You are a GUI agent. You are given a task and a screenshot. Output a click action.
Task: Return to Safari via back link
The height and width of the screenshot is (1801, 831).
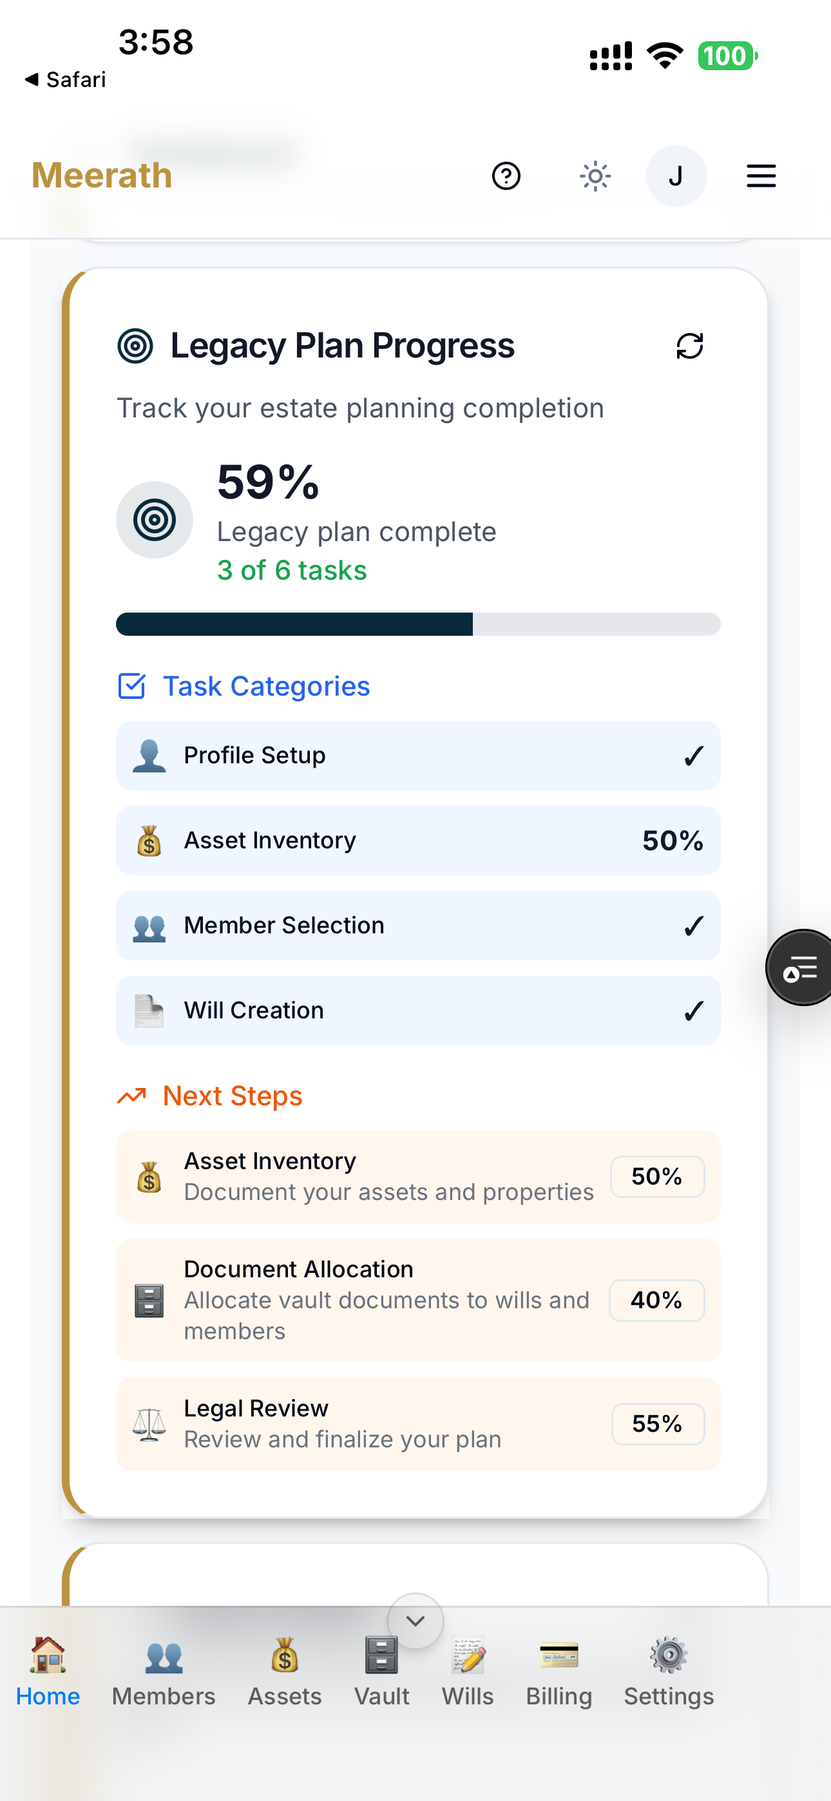(65, 79)
